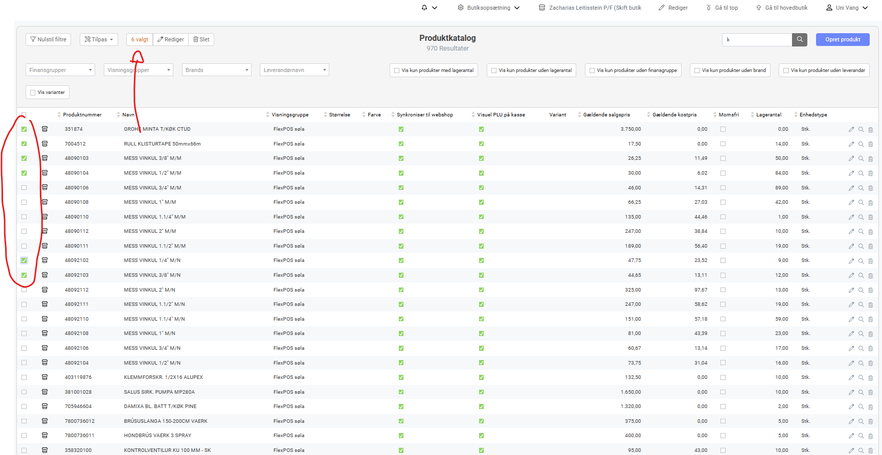Check Vis kun produkter uden lagerantal
The image size is (882, 455).
pos(494,70)
